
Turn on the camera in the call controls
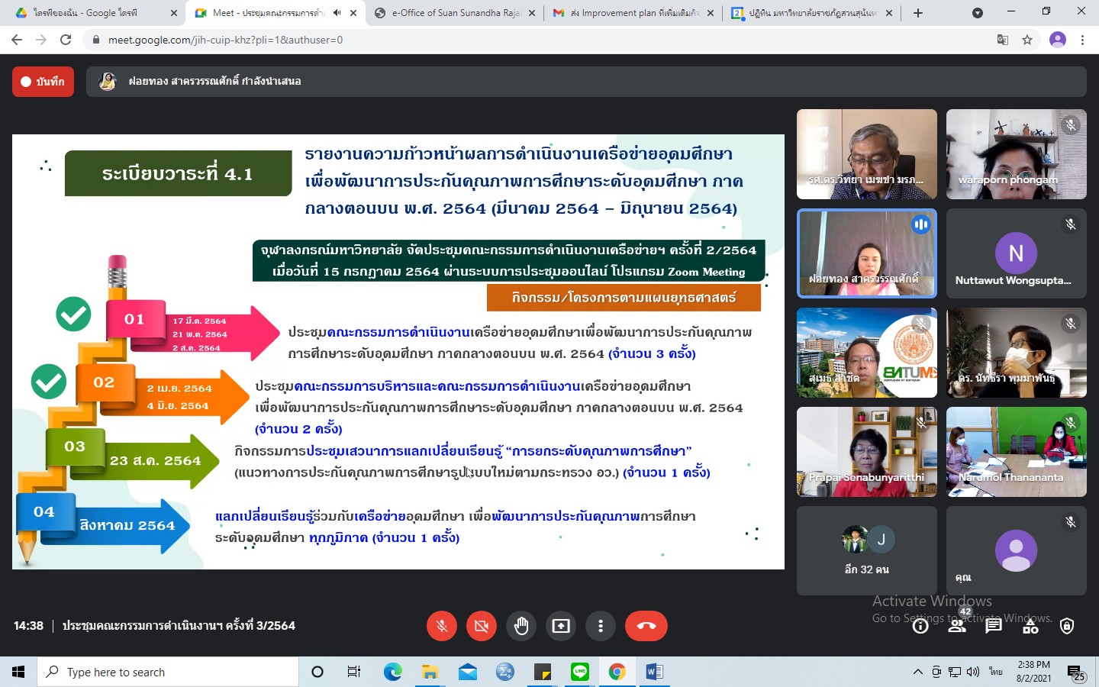click(481, 626)
